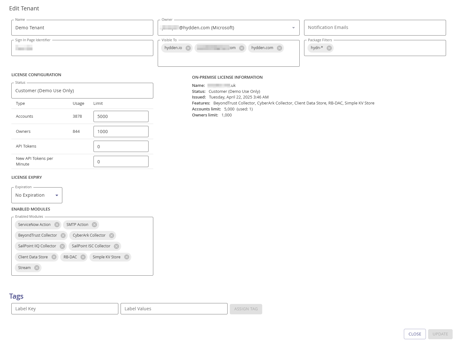
Task: Select the Accounts limit field showing 5000
Action: coord(121,116)
